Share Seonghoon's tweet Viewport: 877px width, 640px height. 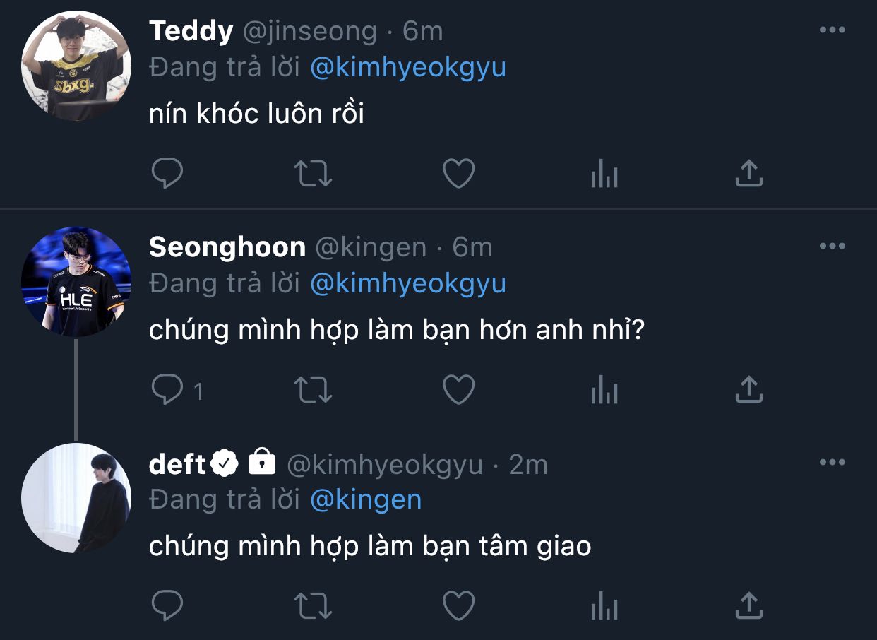click(748, 389)
